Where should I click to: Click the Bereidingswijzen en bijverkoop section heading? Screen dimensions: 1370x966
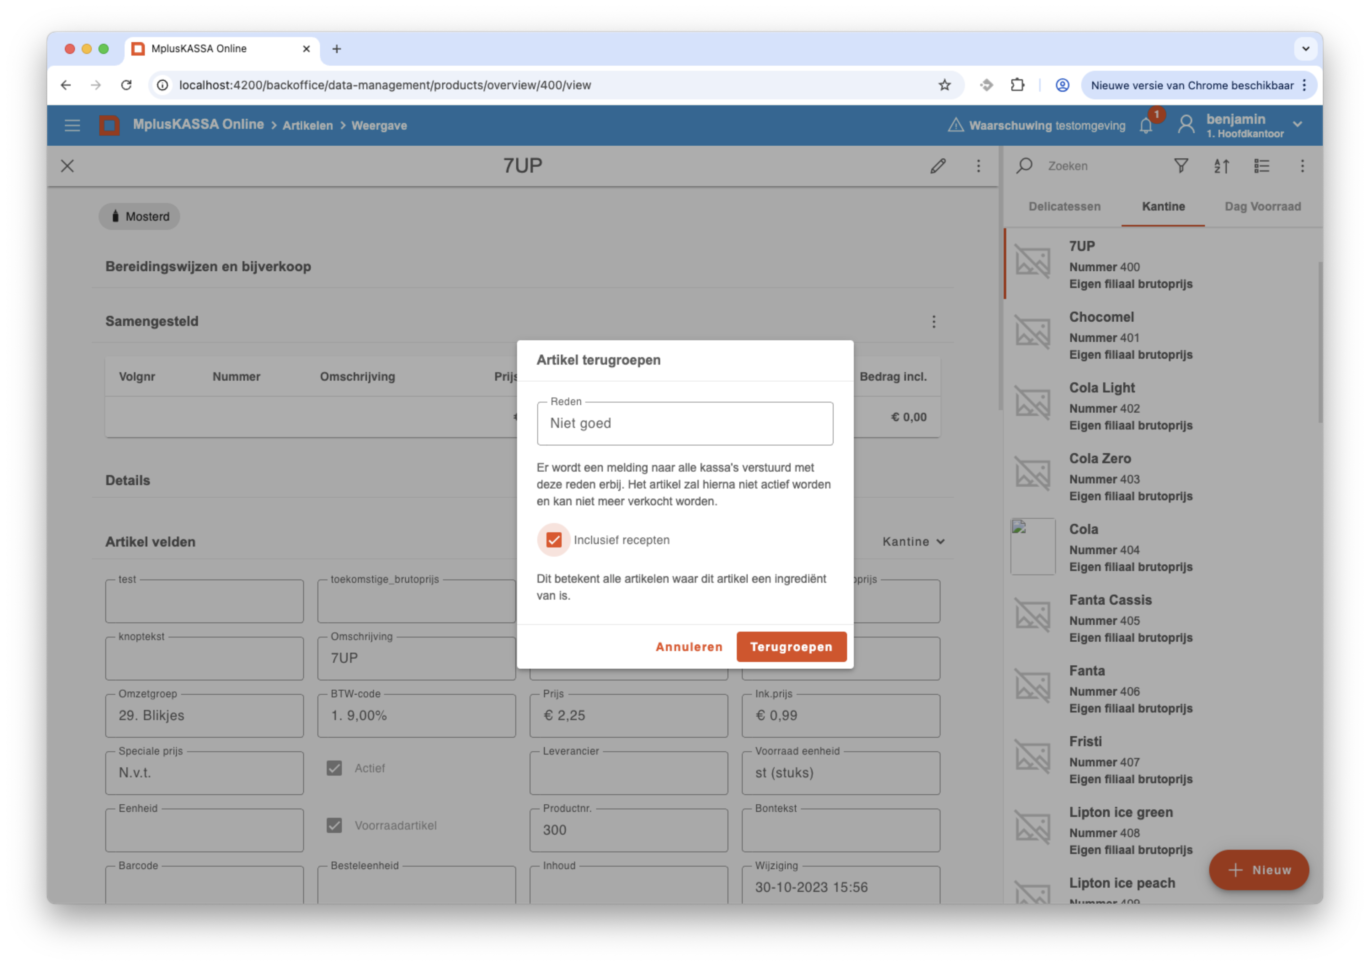208,267
